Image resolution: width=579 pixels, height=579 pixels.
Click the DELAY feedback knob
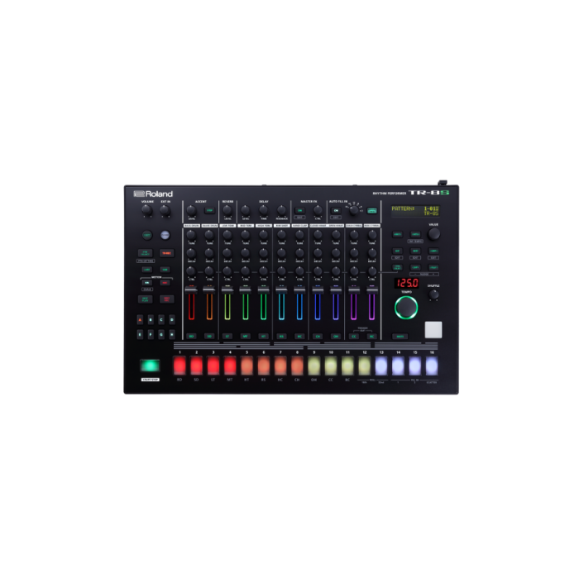[281, 210]
